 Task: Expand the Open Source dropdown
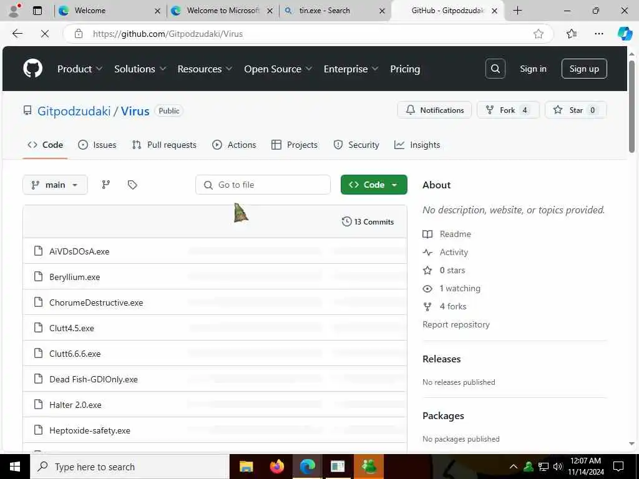coord(278,69)
